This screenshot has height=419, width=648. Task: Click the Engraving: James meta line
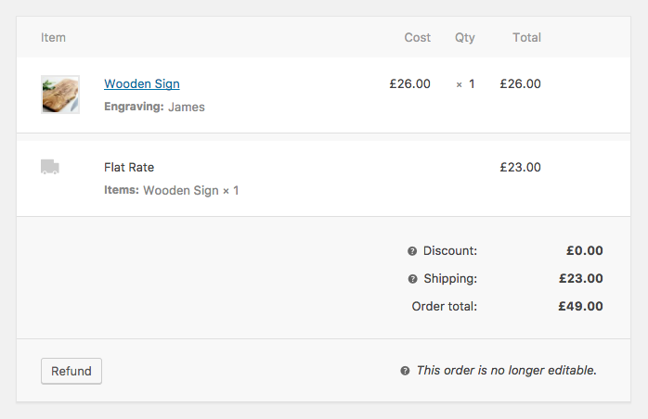coord(154,107)
